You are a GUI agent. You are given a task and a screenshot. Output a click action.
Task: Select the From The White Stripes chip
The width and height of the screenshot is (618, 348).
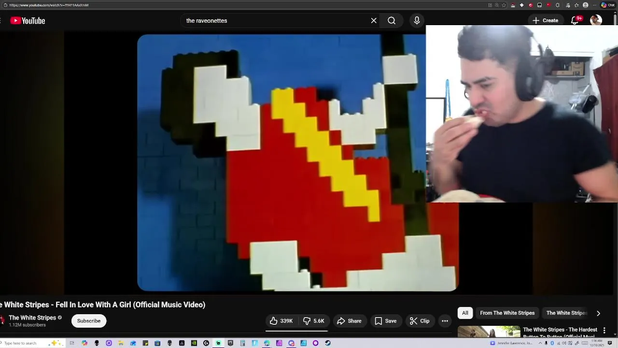507,313
